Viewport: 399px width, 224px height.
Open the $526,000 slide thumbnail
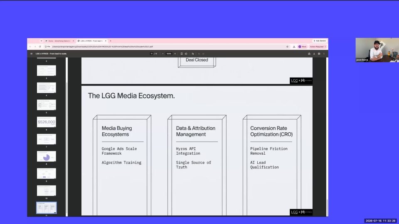(x=46, y=122)
